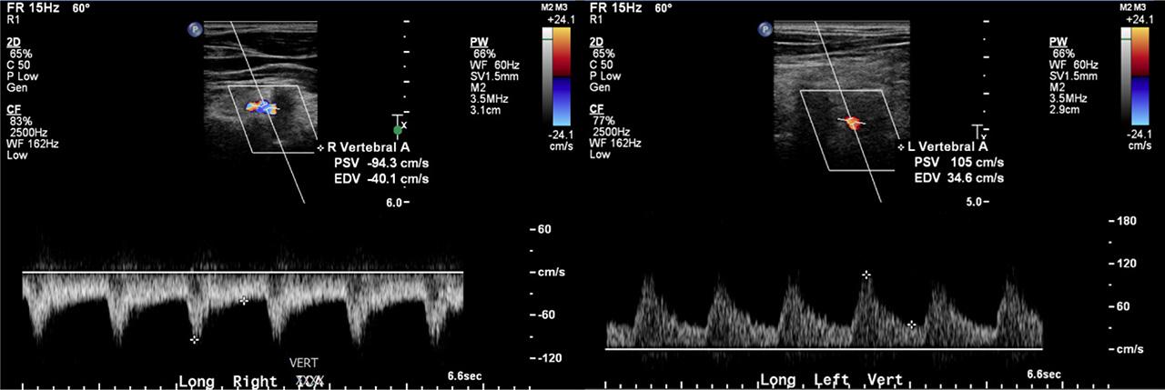
Task: Click the color Doppler velocity bar in the R Vertebral panel
Action: click(563, 76)
